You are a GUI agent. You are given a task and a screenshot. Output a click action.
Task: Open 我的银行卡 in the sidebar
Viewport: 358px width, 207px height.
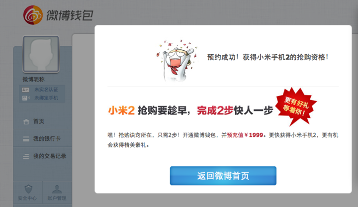tap(43, 138)
